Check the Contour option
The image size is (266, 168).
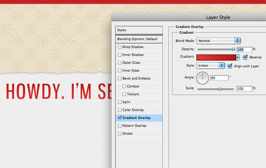click(124, 86)
